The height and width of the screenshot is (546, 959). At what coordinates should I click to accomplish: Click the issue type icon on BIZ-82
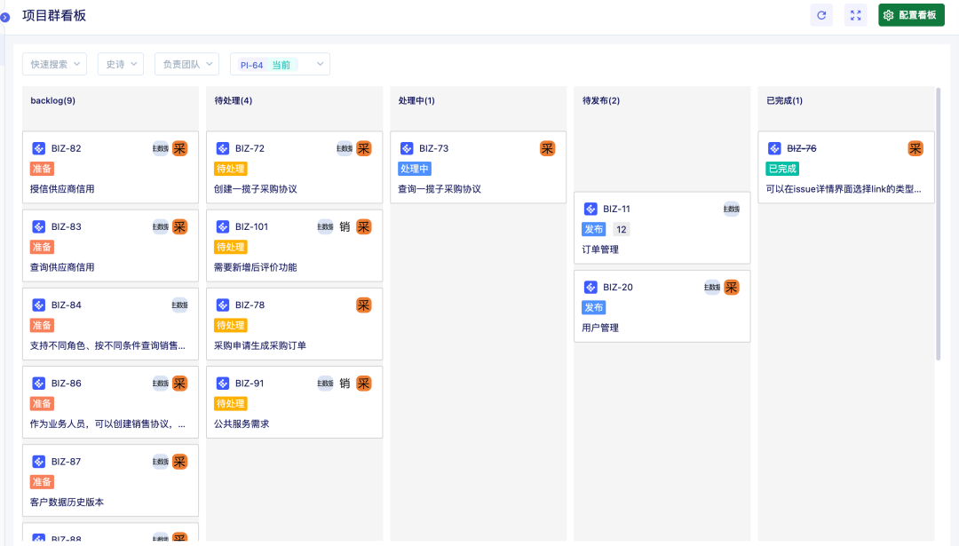pyautogui.click(x=39, y=148)
